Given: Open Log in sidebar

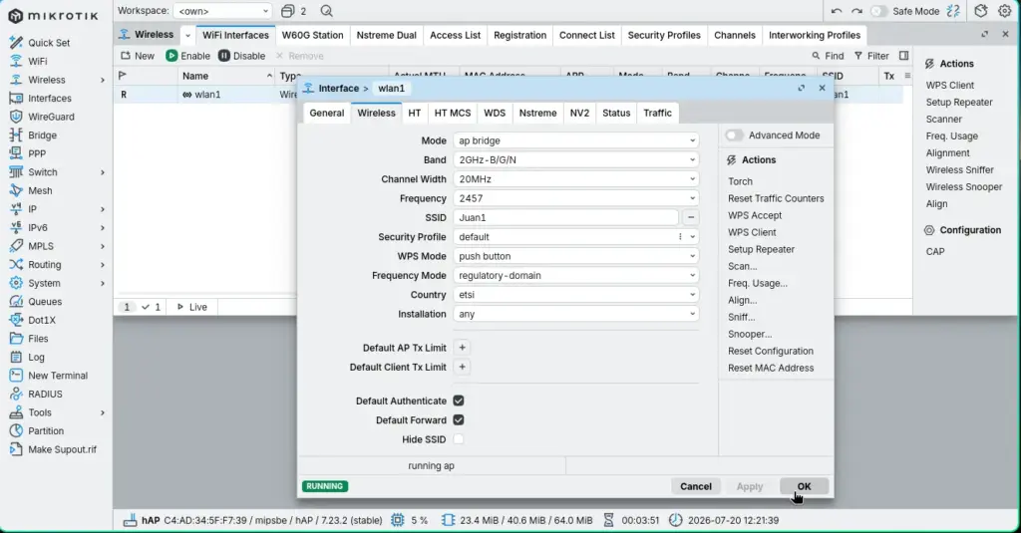Looking at the screenshot, I should [x=36, y=358].
